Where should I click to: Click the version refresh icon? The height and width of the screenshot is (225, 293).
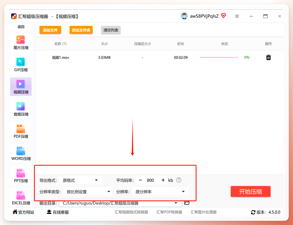(253, 212)
